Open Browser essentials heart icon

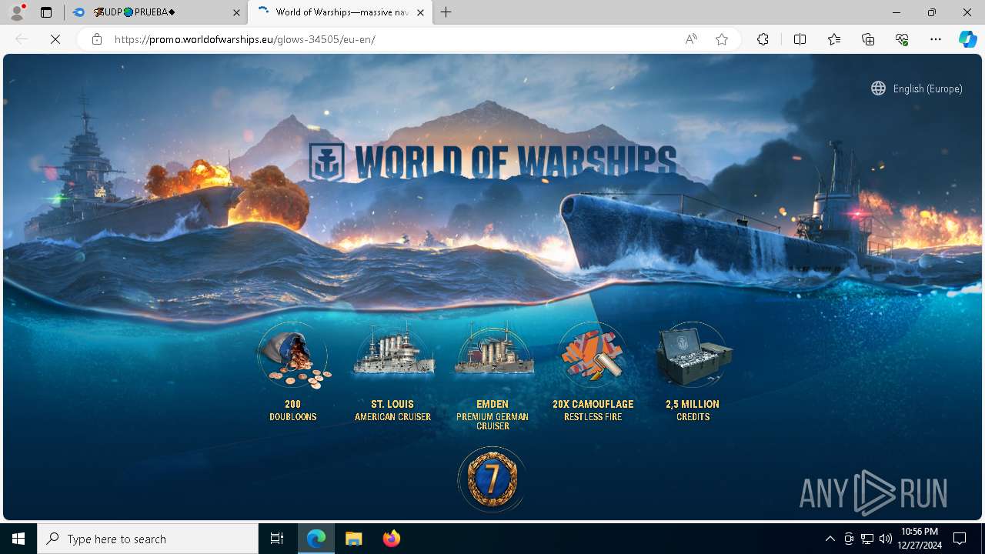[902, 39]
